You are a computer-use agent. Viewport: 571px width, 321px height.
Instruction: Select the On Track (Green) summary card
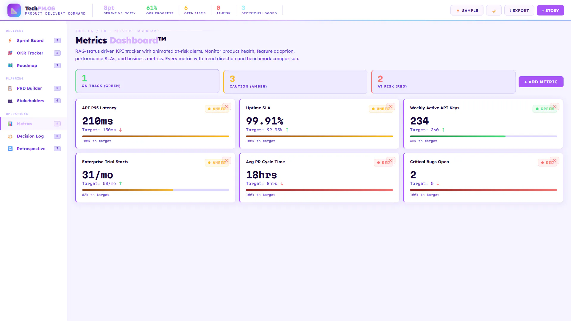pos(147,81)
